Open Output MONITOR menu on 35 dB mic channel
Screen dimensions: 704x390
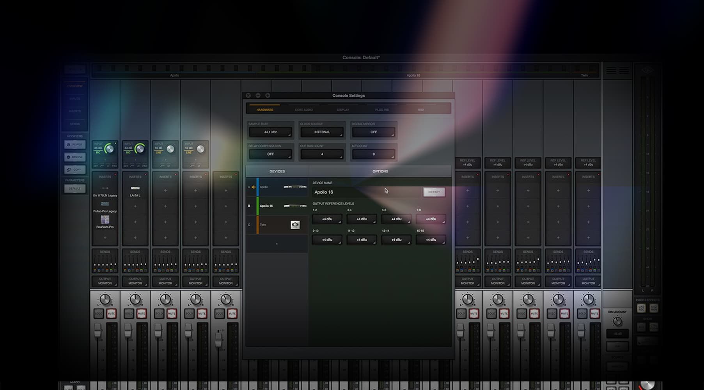point(105,281)
